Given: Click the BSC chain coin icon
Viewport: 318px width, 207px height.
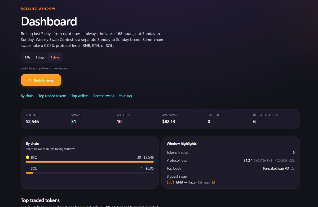Looking at the screenshot, I should coord(28,157).
